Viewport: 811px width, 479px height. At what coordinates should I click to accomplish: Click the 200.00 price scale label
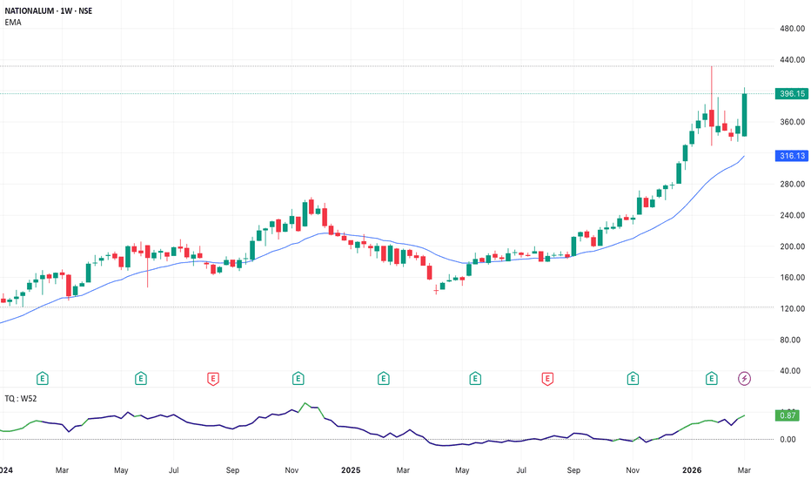(793, 246)
